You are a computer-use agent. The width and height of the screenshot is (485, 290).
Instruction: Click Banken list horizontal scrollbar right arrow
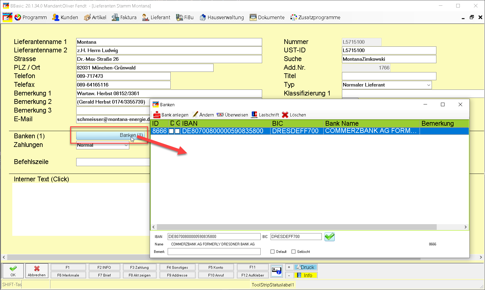(x=466, y=227)
